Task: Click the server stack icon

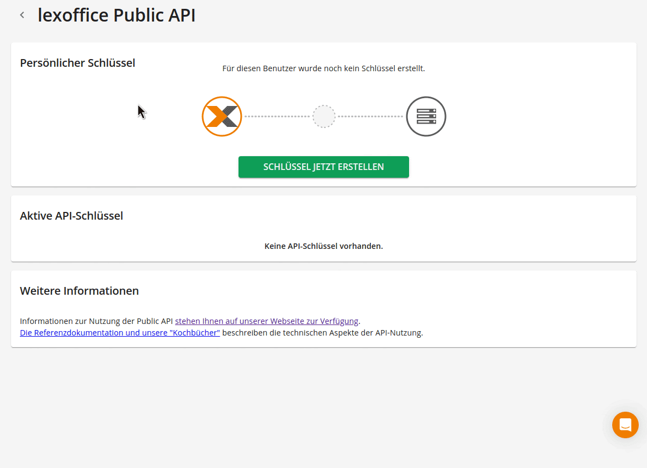Action: 426,116
